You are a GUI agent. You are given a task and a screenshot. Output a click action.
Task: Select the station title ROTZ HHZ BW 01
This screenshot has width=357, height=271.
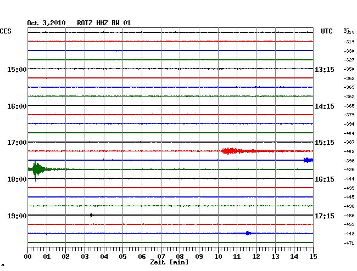click(x=104, y=23)
